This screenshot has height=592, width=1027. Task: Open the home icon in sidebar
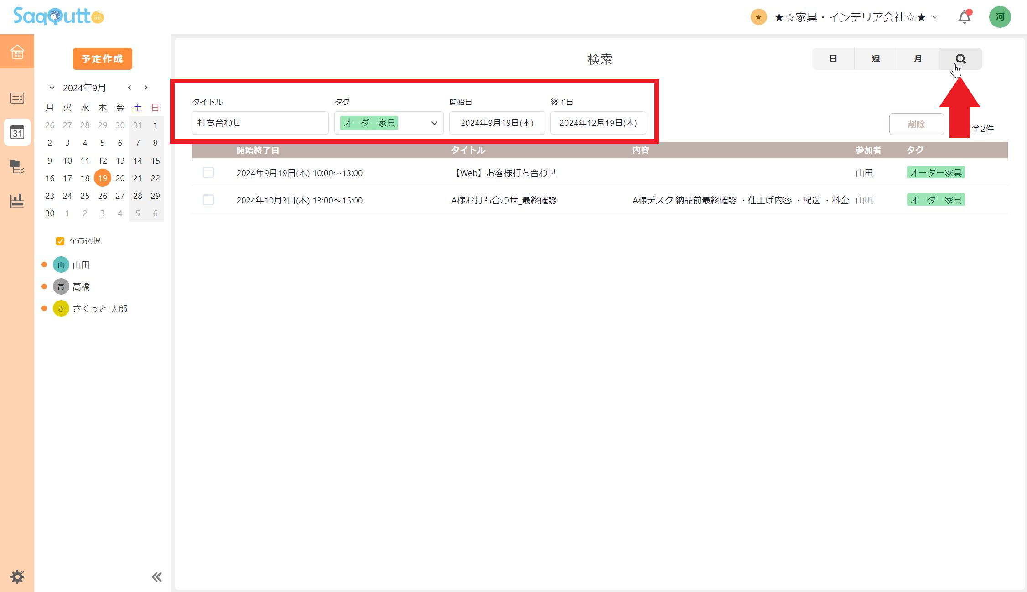click(x=17, y=52)
